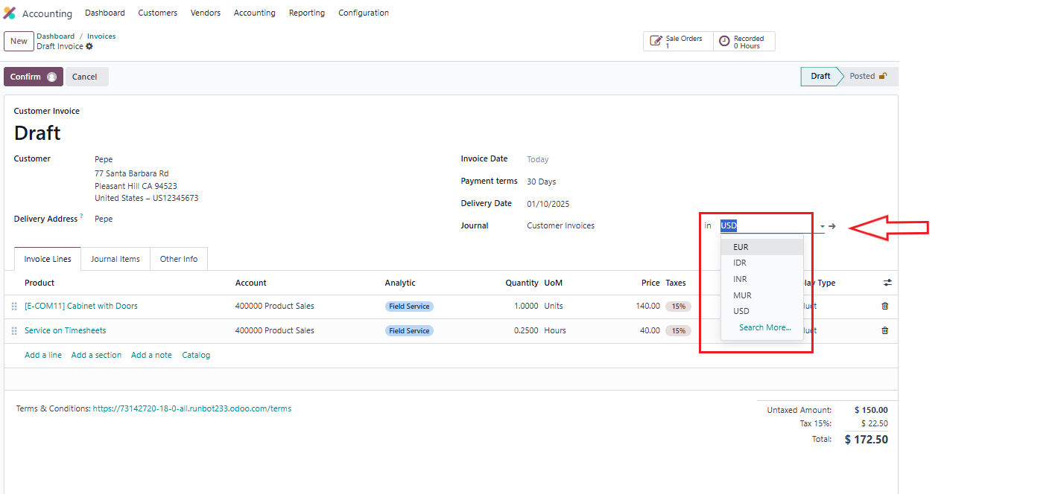The image size is (1055, 494).
Task: Open the Sale Orders smart button
Action: (677, 42)
